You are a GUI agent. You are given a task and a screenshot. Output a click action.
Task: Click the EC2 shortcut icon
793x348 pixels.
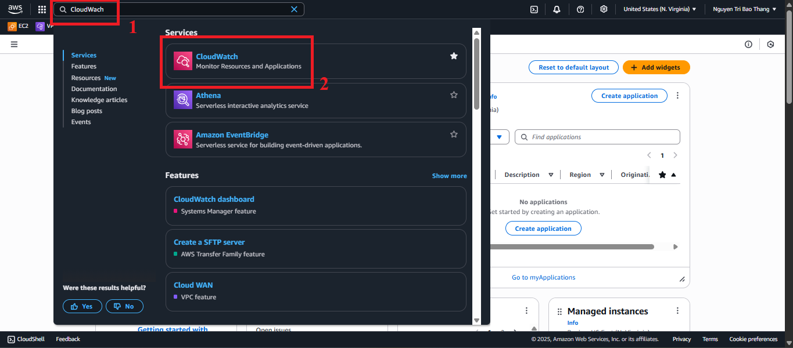12,26
